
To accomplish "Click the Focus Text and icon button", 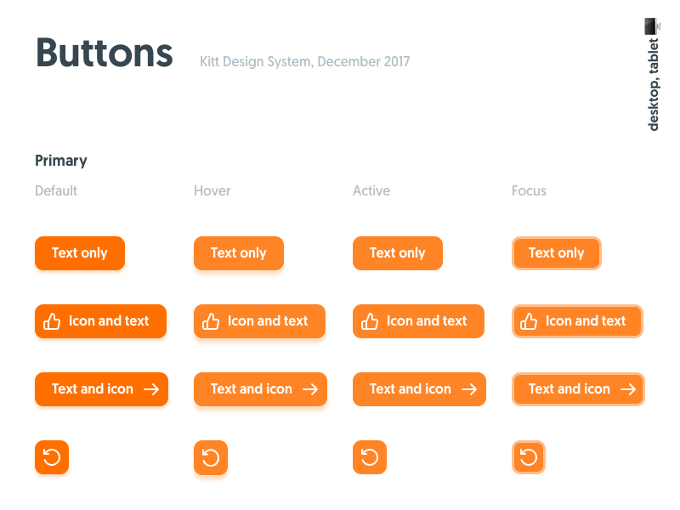I will 578,388.
